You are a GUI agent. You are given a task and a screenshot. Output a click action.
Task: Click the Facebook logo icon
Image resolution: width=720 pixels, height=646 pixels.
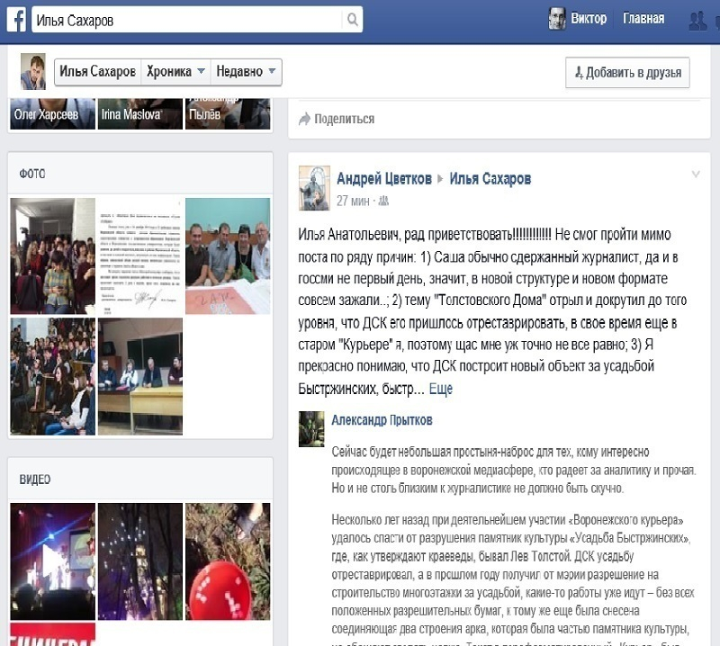[15, 20]
